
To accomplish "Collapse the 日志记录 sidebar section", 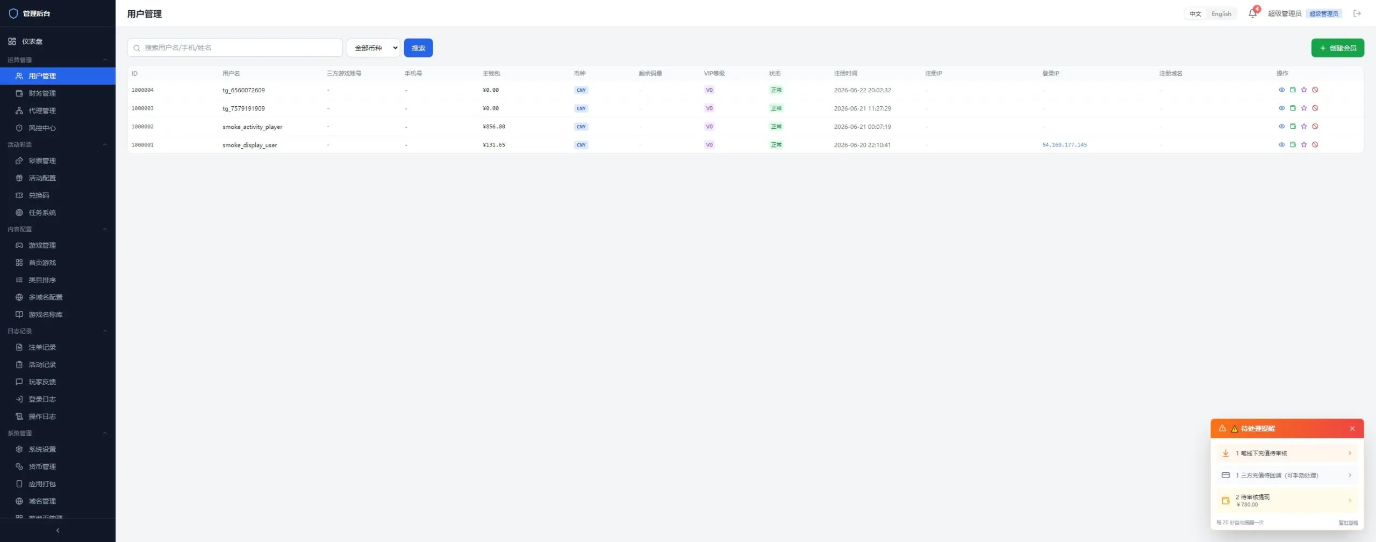I will pos(105,331).
